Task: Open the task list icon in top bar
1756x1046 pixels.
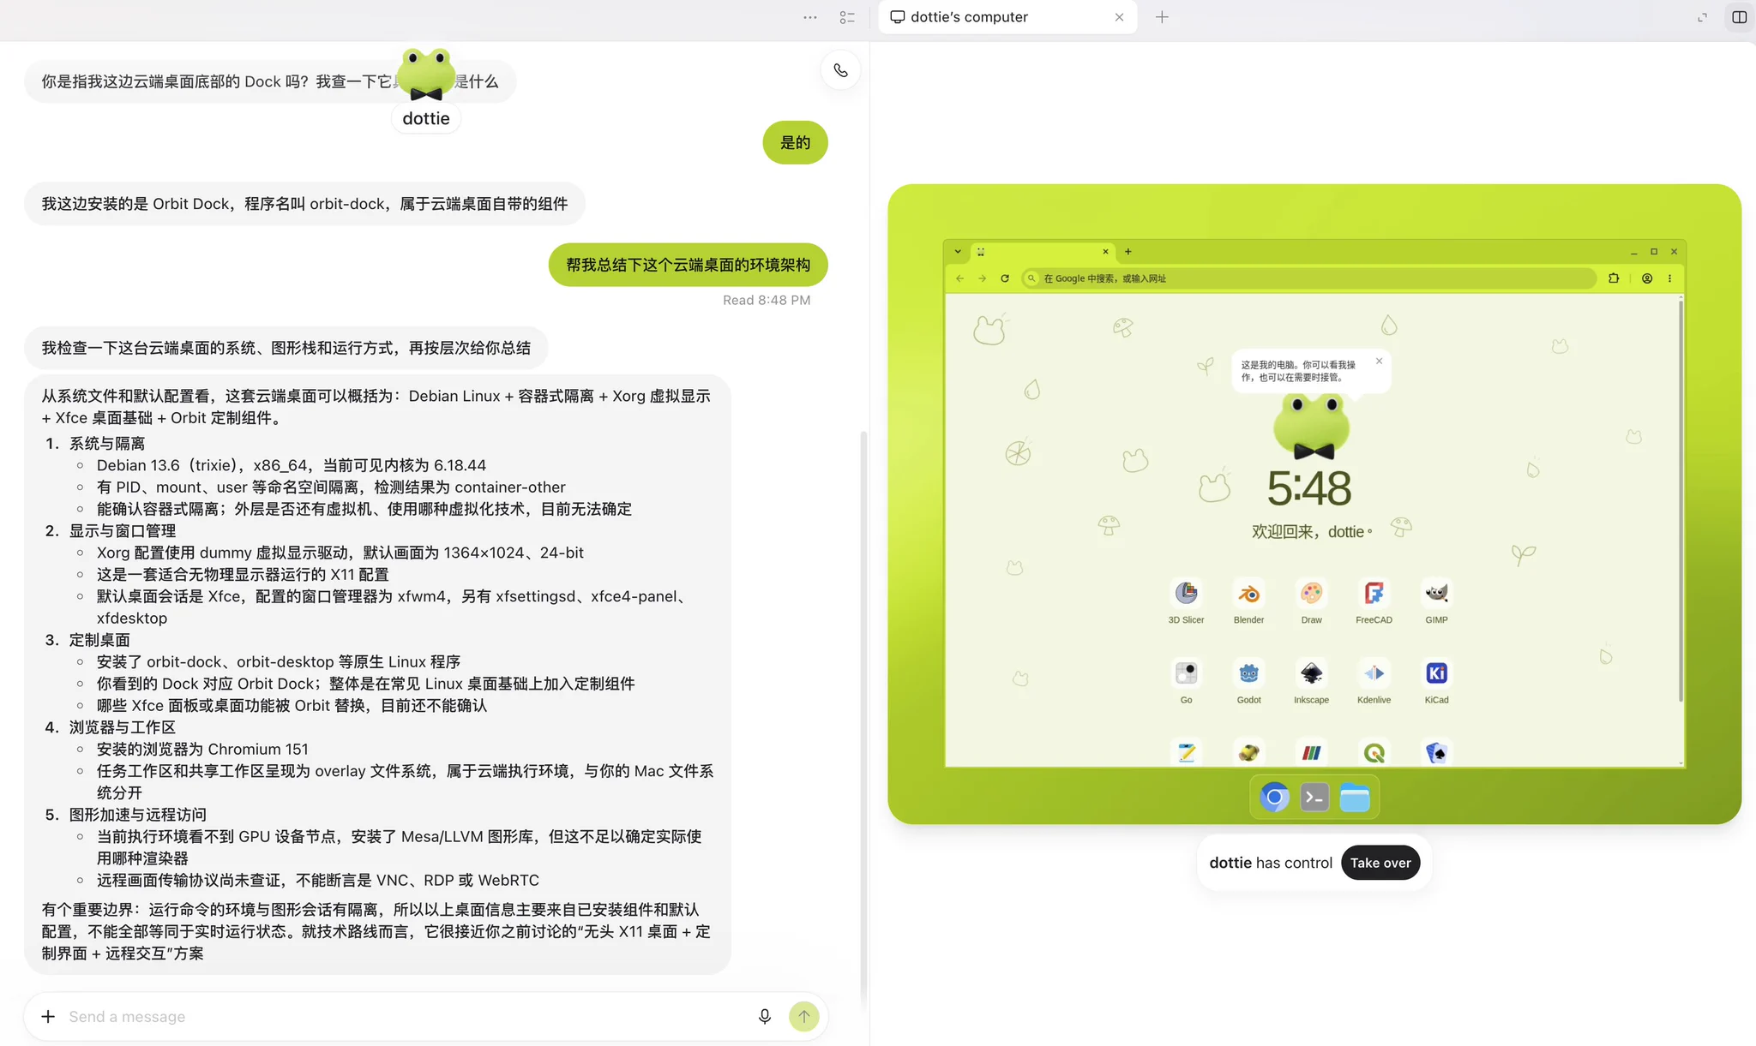Action: coord(847,17)
